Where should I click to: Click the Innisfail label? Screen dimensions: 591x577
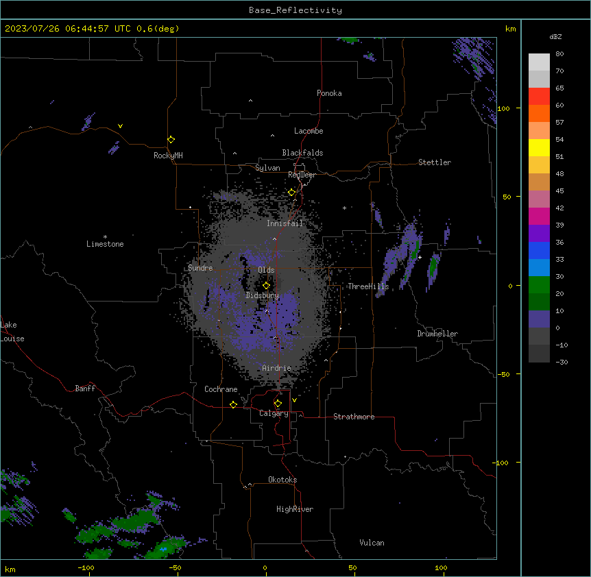(x=285, y=223)
